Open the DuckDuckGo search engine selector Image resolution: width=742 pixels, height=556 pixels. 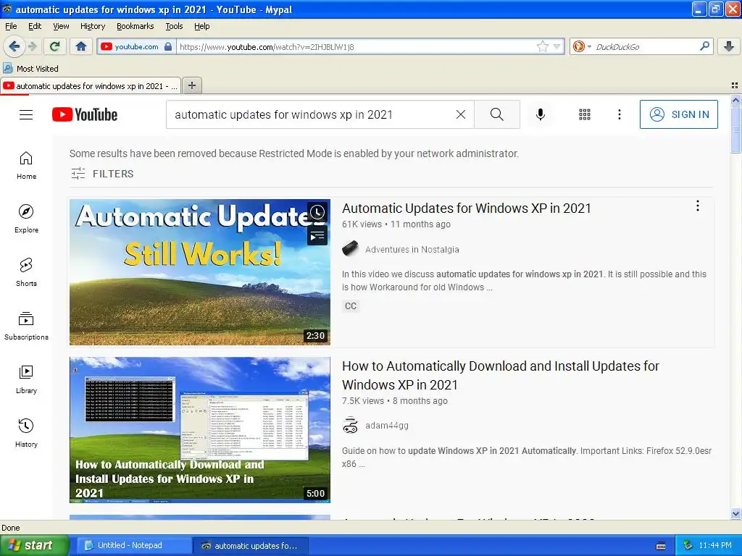click(x=582, y=46)
